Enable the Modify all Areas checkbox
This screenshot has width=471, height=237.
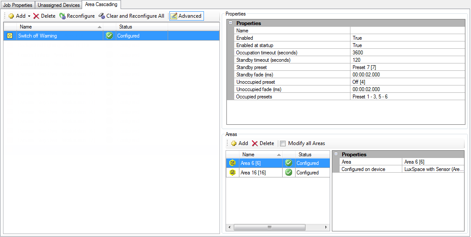point(283,143)
